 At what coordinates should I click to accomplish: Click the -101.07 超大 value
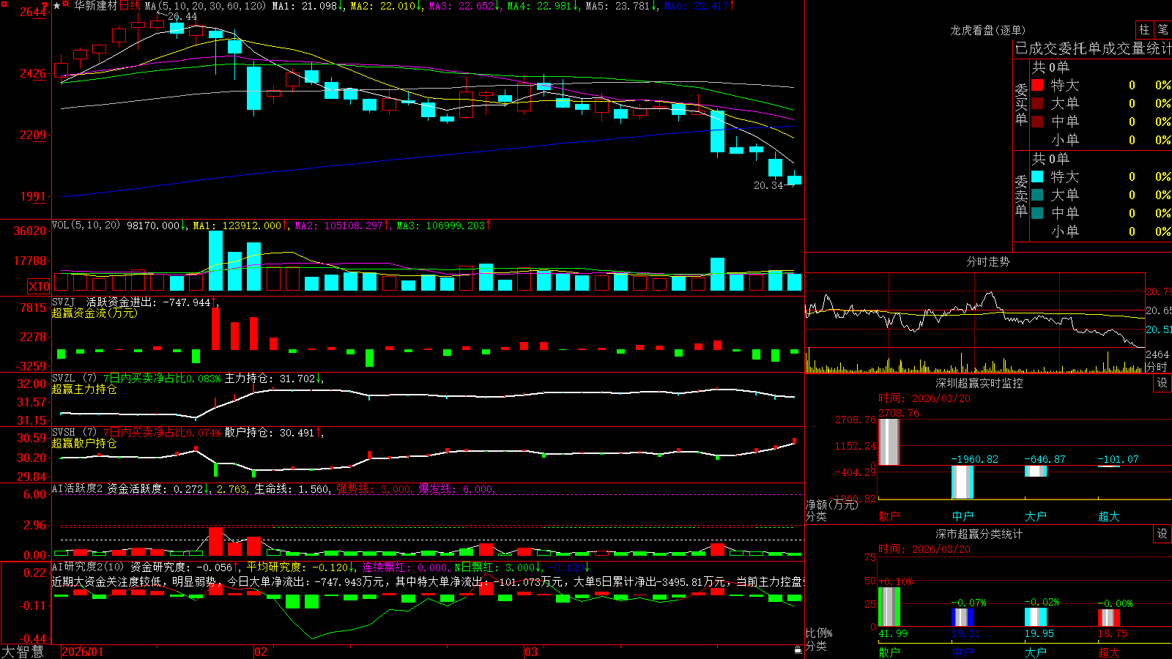click(x=1118, y=459)
